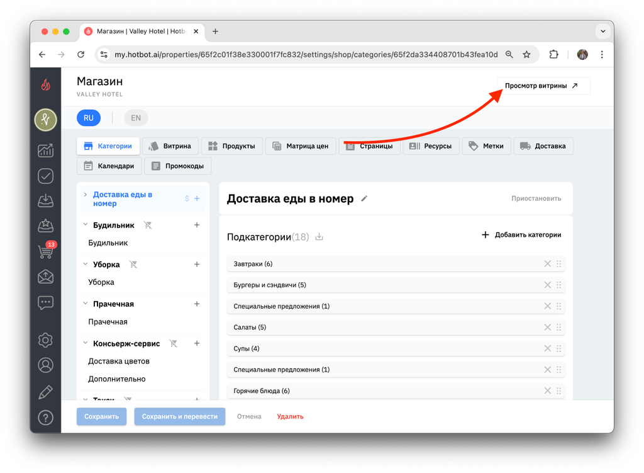The width and height of the screenshot is (644, 473).
Task: Collapse the Будильник category chevron
Action: point(86,225)
